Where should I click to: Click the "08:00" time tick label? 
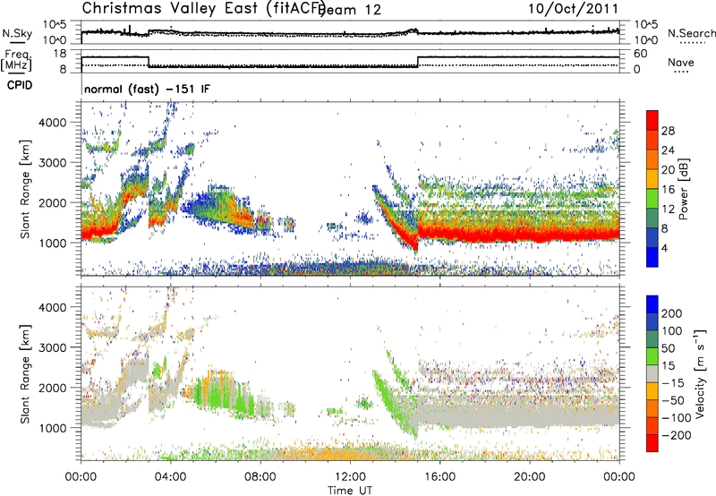pos(260,477)
